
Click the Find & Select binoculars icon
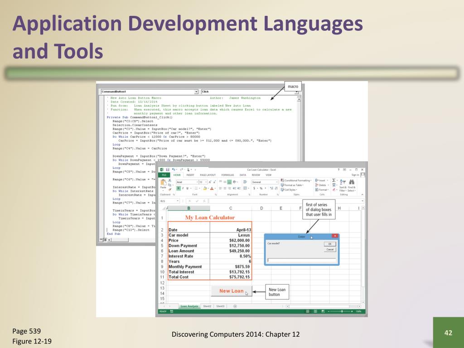tap(353, 183)
